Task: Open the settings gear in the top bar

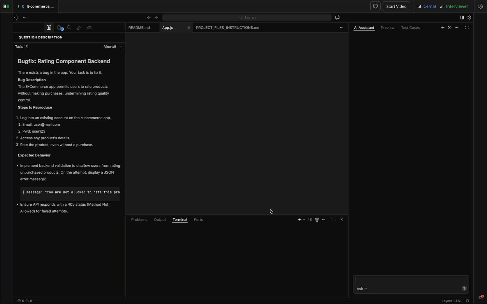Action: click(x=481, y=6)
